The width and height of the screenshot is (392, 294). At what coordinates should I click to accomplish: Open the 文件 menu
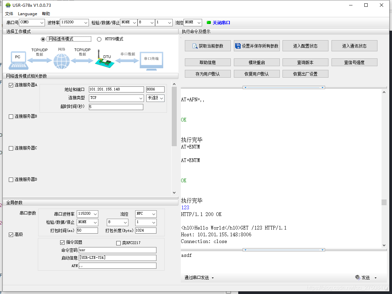[9, 14]
